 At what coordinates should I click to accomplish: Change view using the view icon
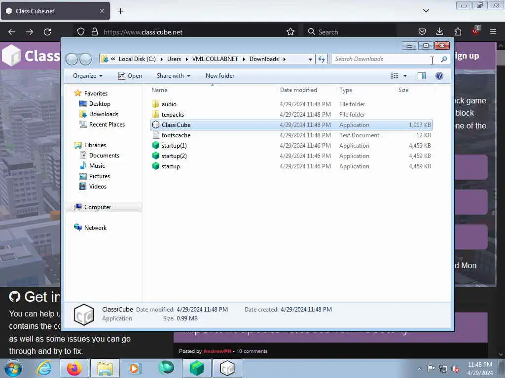pyautogui.click(x=394, y=76)
